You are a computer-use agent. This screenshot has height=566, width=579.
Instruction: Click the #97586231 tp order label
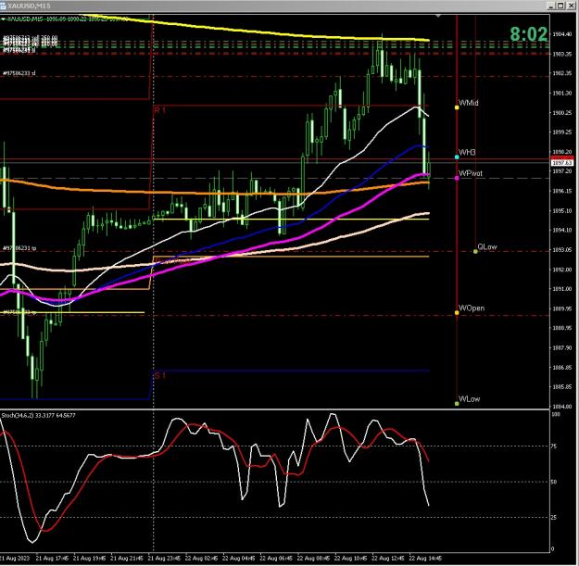pos(19,248)
